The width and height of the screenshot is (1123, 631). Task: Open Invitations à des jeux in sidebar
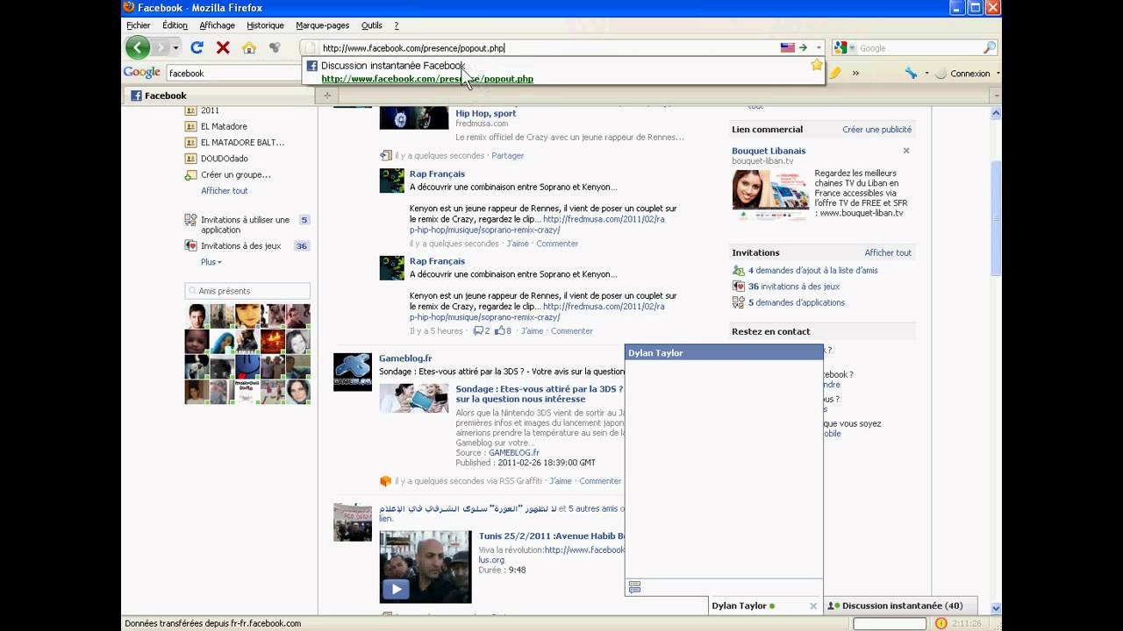click(240, 245)
